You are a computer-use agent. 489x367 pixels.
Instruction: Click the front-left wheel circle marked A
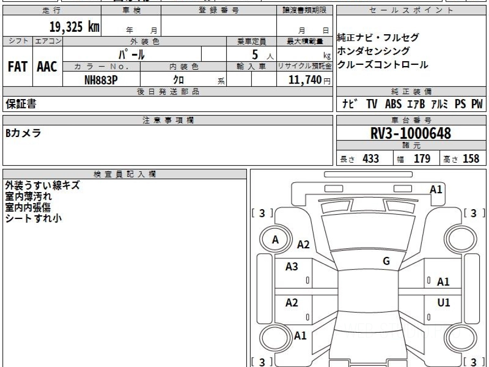(275, 240)
